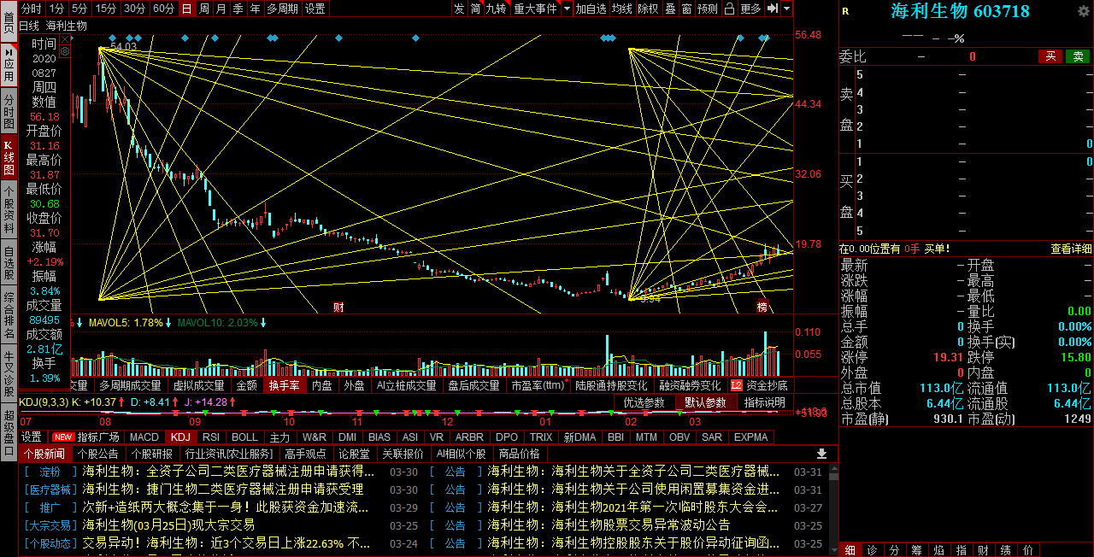Click the 简 toolbar icon

coord(475,9)
